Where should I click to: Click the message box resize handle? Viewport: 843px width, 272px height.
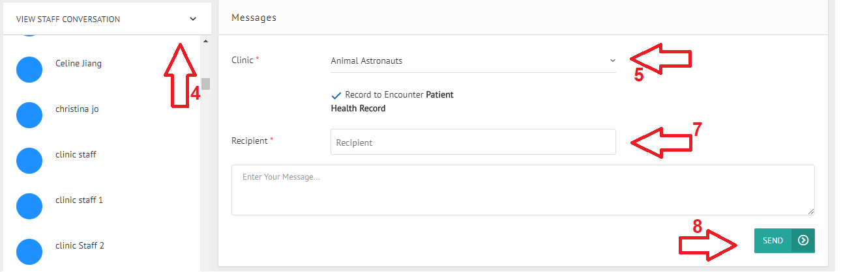pos(811,211)
